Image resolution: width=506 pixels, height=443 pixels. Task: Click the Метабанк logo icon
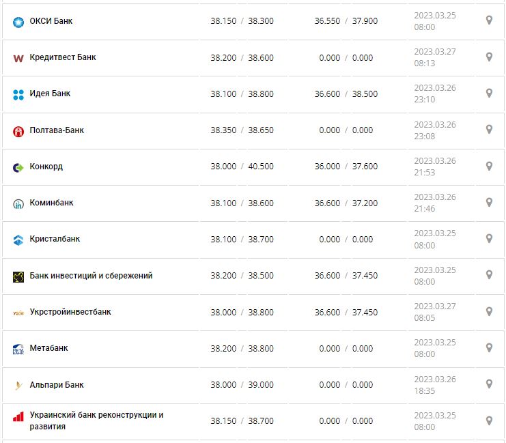coord(18,349)
